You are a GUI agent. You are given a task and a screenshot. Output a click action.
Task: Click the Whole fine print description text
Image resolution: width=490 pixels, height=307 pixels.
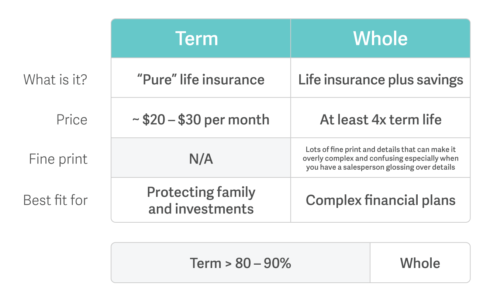(x=380, y=158)
